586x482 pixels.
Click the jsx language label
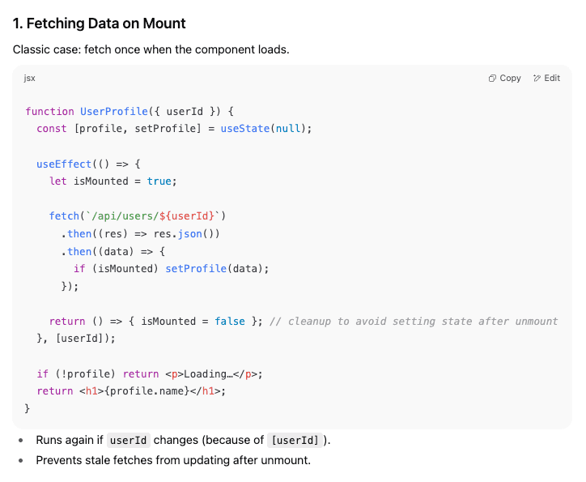click(30, 79)
